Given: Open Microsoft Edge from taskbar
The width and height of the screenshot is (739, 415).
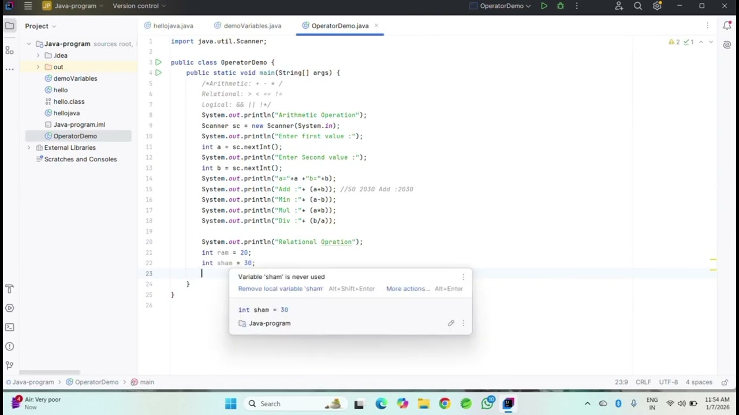Looking at the screenshot, I should coord(381,403).
